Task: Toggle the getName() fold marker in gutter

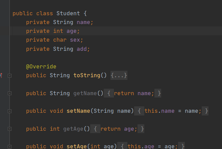Action: click(x=9, y=93)
